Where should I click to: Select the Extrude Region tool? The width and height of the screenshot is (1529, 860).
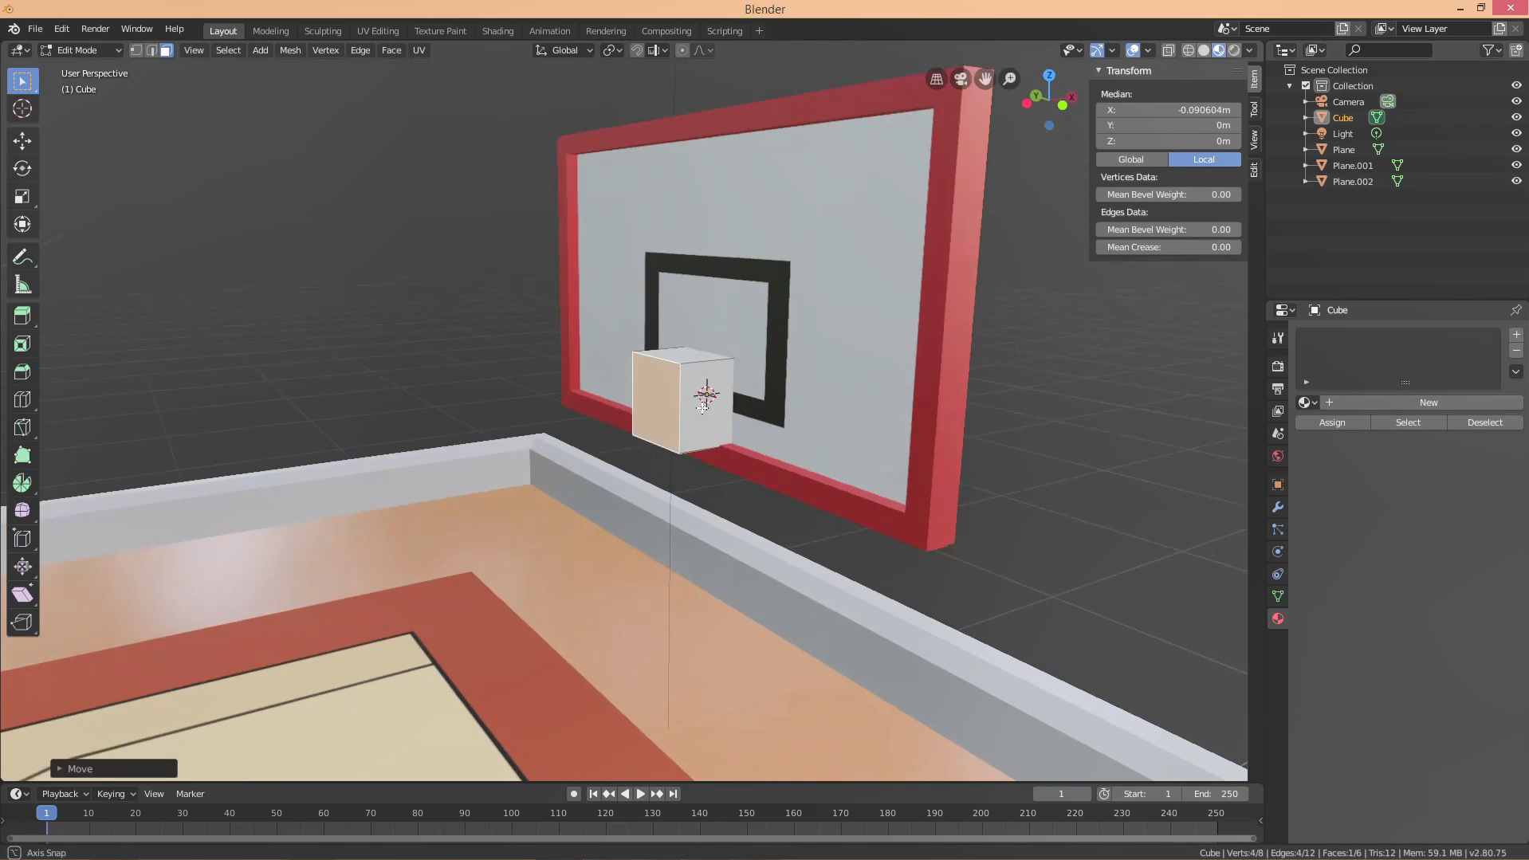[22, 316]
